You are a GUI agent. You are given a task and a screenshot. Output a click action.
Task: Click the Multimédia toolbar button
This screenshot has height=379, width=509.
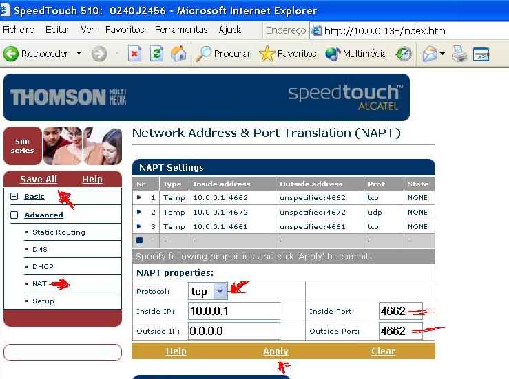(356, 54)
